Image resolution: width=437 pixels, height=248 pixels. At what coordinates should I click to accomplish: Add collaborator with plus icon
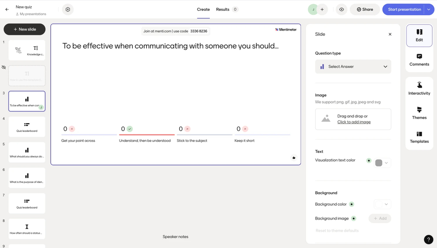(322, 9)
